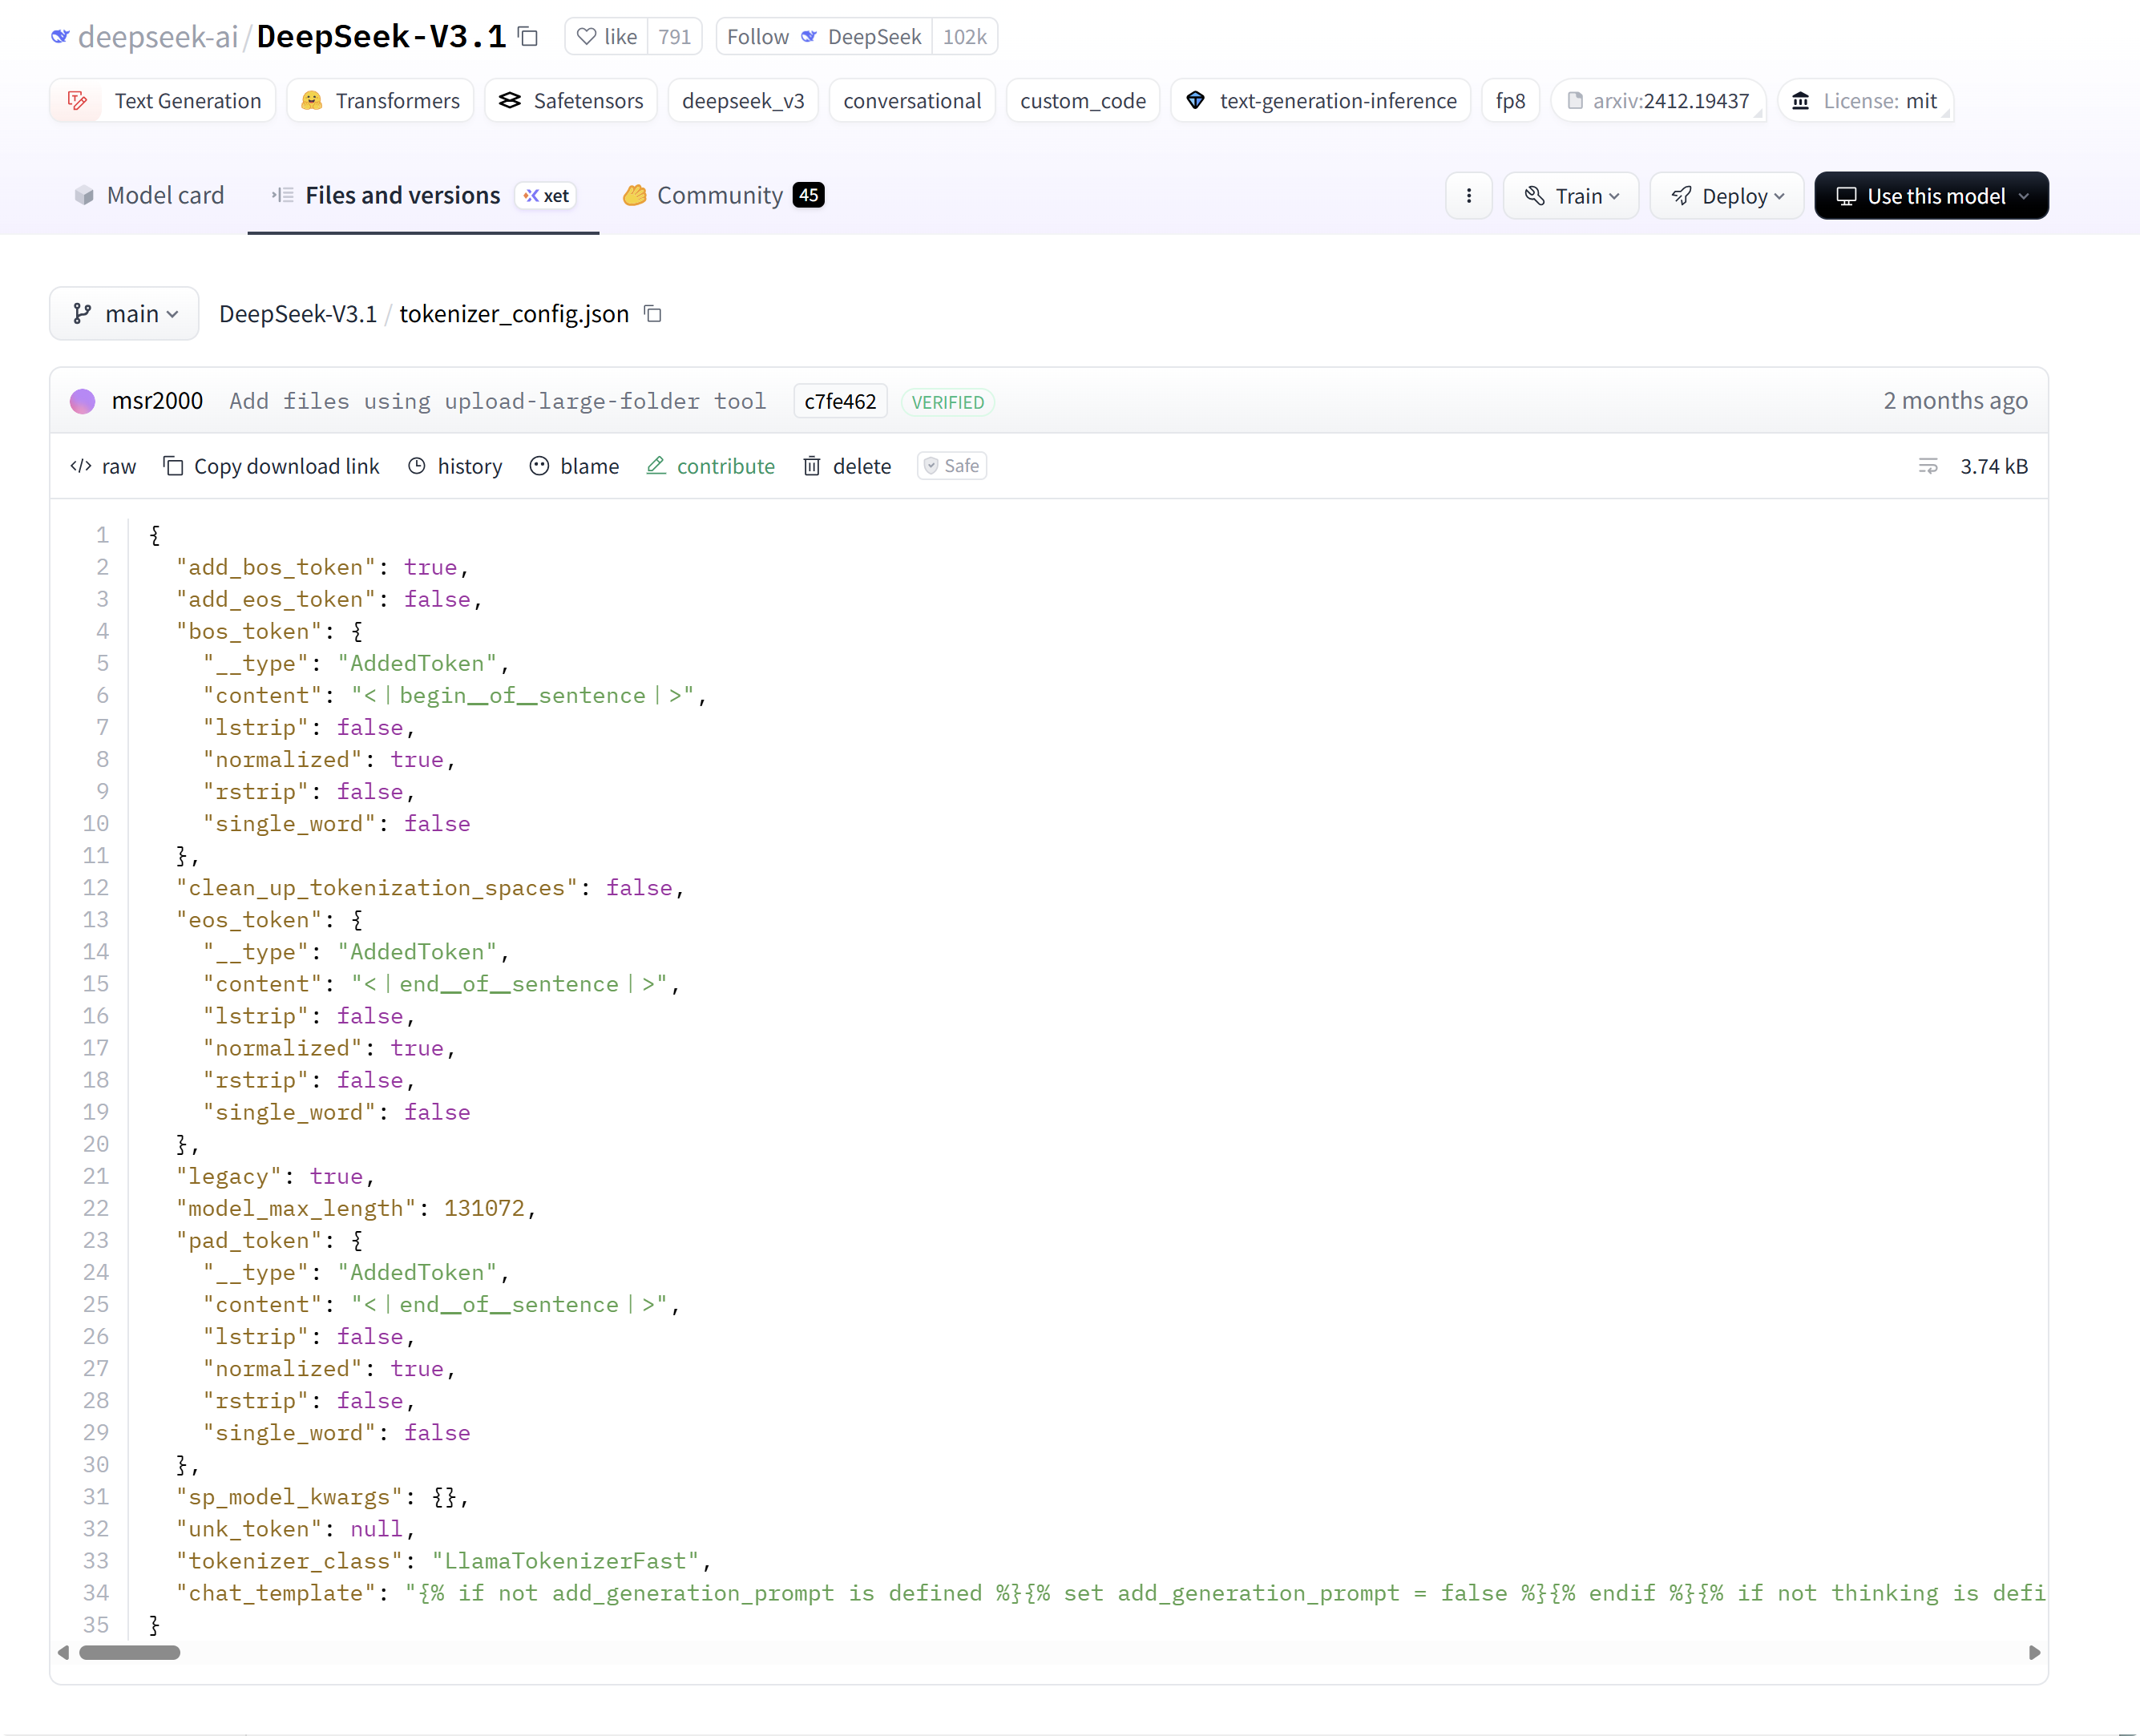This screenshot has width=2140, height=1736.
Task: Open the main branch dropdown
Action: (x=125, y=314)
